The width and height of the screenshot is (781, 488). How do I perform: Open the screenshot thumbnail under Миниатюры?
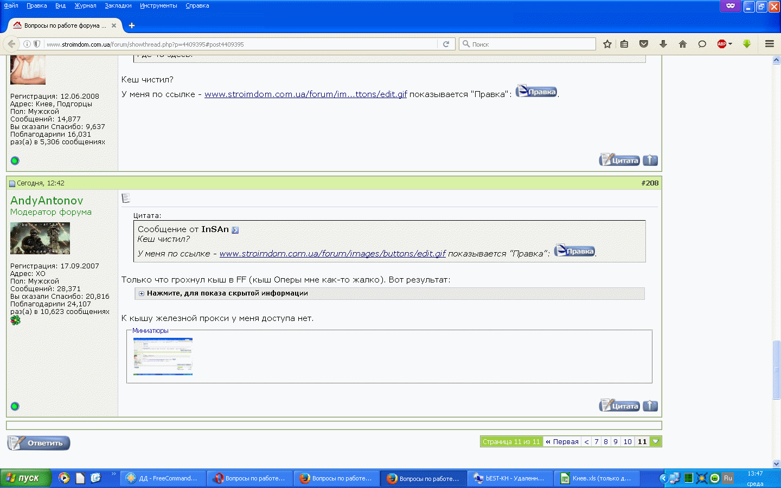click(x=162, y=356)
